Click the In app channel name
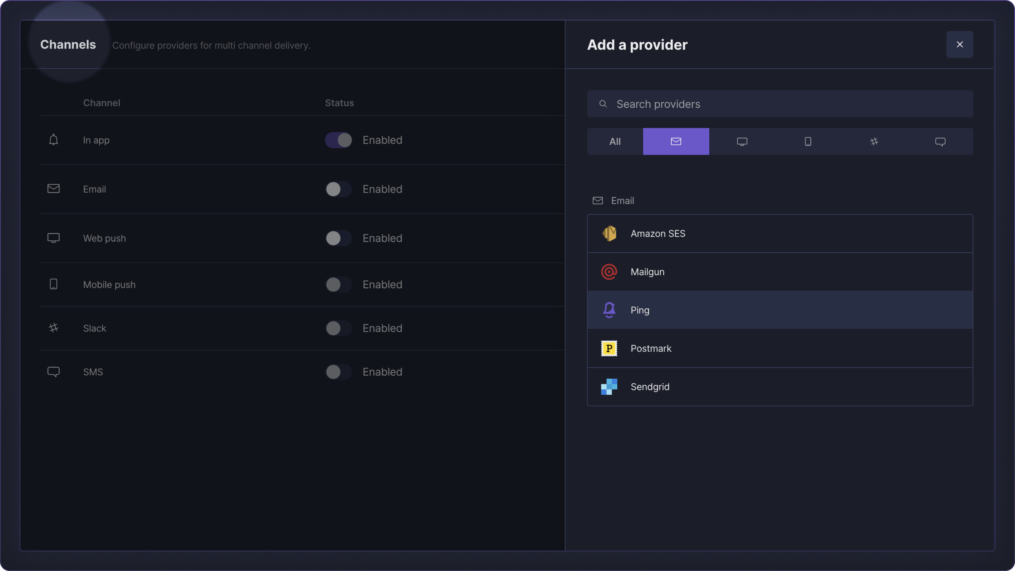The height and width of the screenshot is (571, 1015). (96, 140)
